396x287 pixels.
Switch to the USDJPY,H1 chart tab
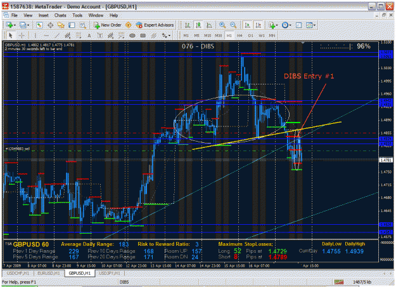110,273
